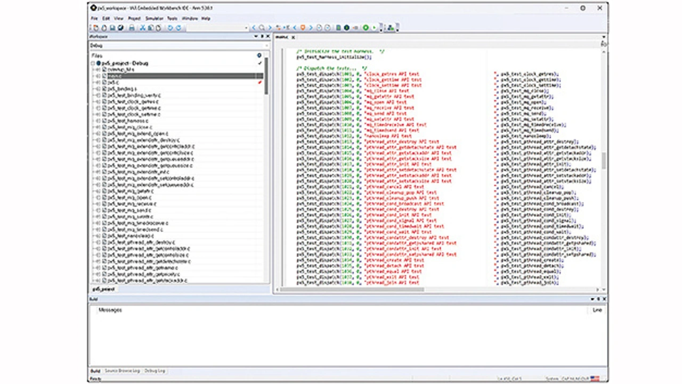682x384 pixels.
Task: Click the Find magnifier icon in toolbar
Action: [x=261, y=28]
